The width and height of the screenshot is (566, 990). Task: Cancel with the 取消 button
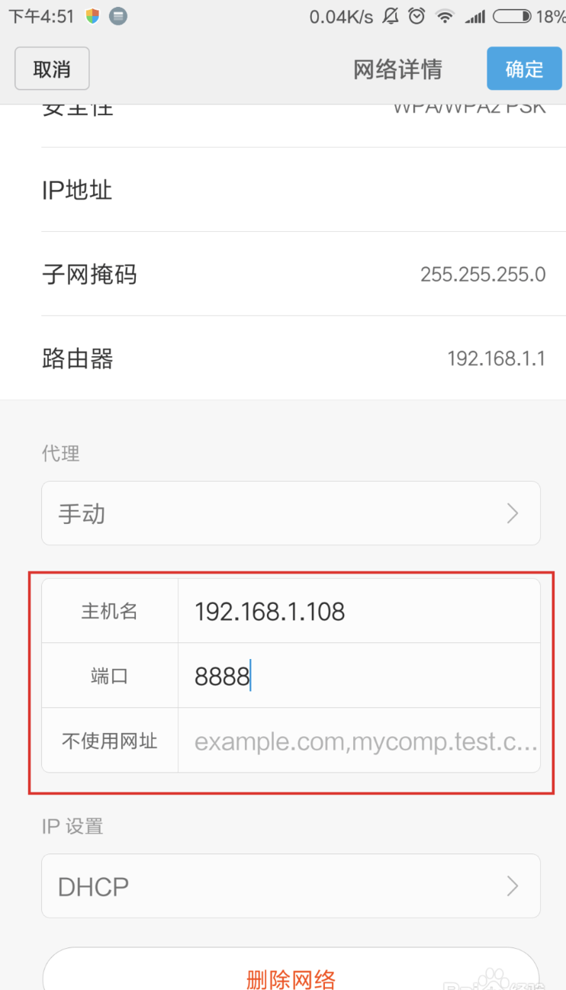click(52, 69)
